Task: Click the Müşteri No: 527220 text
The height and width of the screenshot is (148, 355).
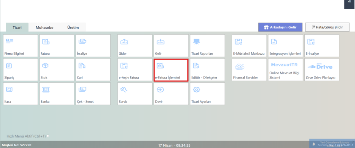Action: [x=17, y=145]
